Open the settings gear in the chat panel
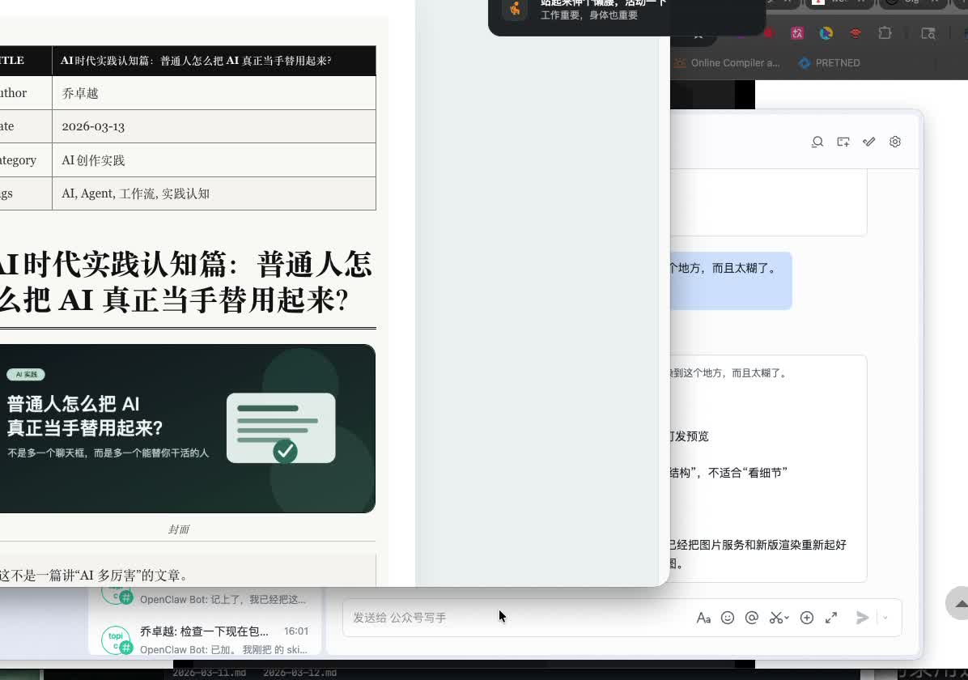 tap(895, 142)
